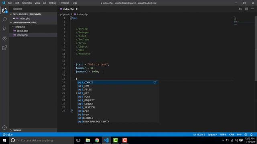Screen dimensions: 257x144
Task: Show hidden system tray icons
Action: point(223,140)
